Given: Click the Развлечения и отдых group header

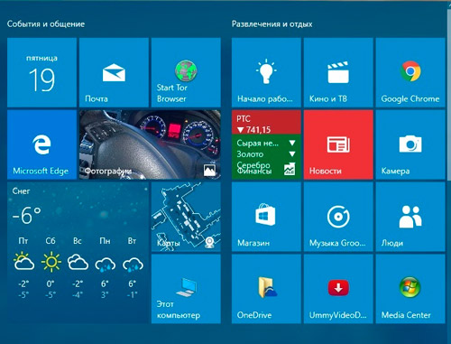Looking at the screenshot, I should (272, 24).
